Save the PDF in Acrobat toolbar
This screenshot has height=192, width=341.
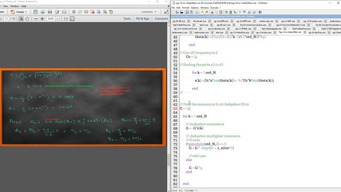[36, 12]
